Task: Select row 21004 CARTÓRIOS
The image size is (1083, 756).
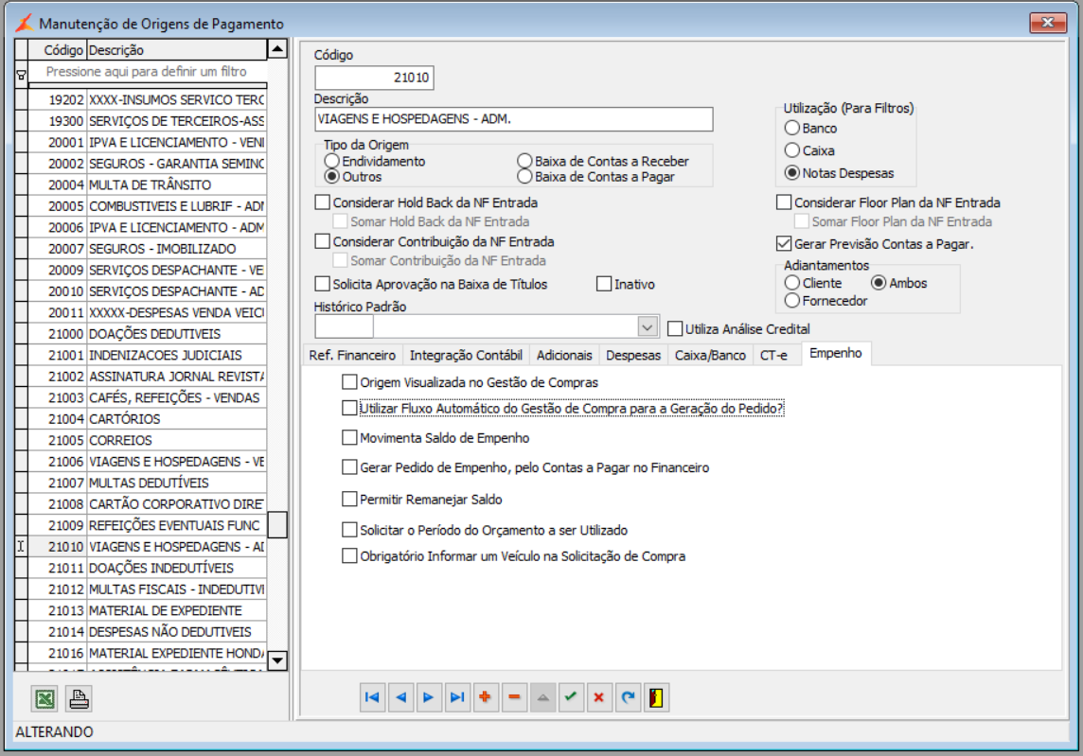Action: [x=147, y=418]
